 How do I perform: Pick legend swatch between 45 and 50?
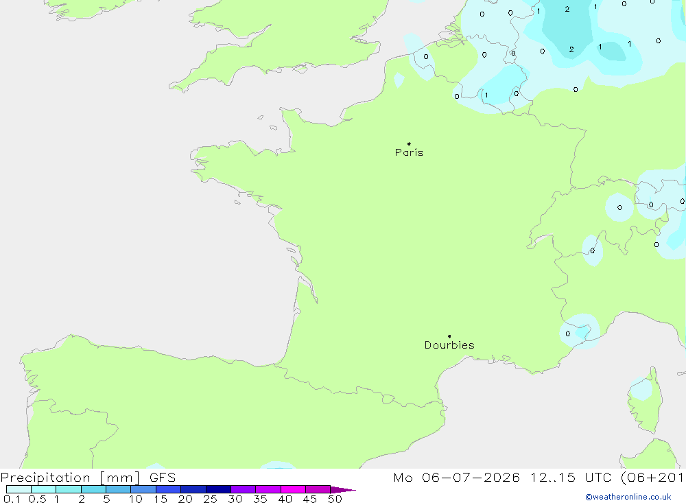tap(318, 489)
